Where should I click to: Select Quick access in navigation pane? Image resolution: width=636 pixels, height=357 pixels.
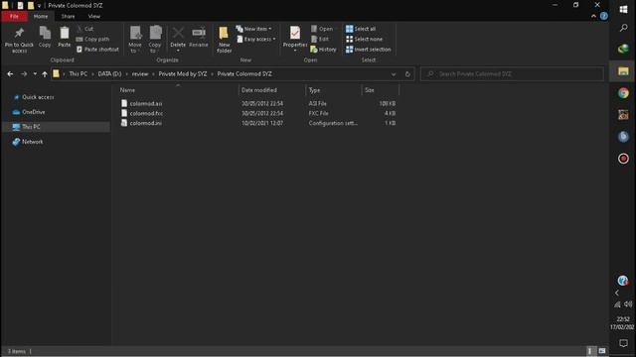pos(33,97)
